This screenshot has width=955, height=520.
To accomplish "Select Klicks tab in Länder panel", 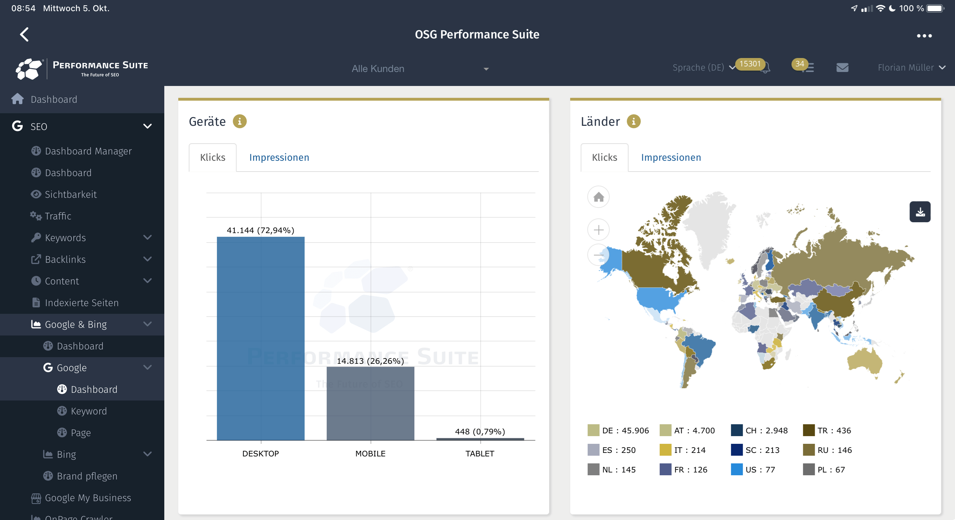I will [x=604, y=158].
